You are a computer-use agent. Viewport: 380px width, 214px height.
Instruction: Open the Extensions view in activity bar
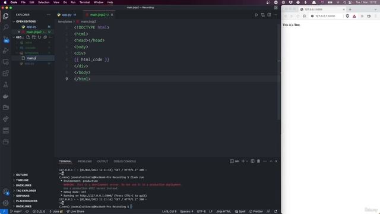(5, 73)
